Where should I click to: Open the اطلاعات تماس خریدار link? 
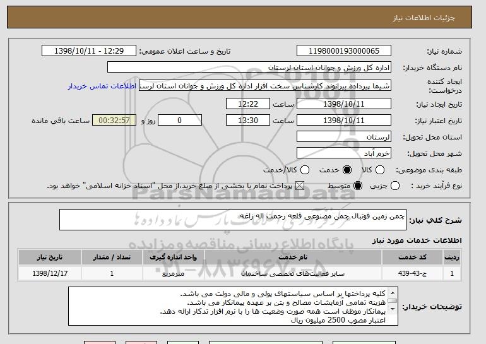(102, 86)
